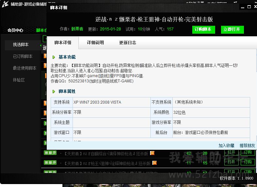Maximize the 脚本详细 dialog
This screenshot has width=257, height=187.
(249, 7)
